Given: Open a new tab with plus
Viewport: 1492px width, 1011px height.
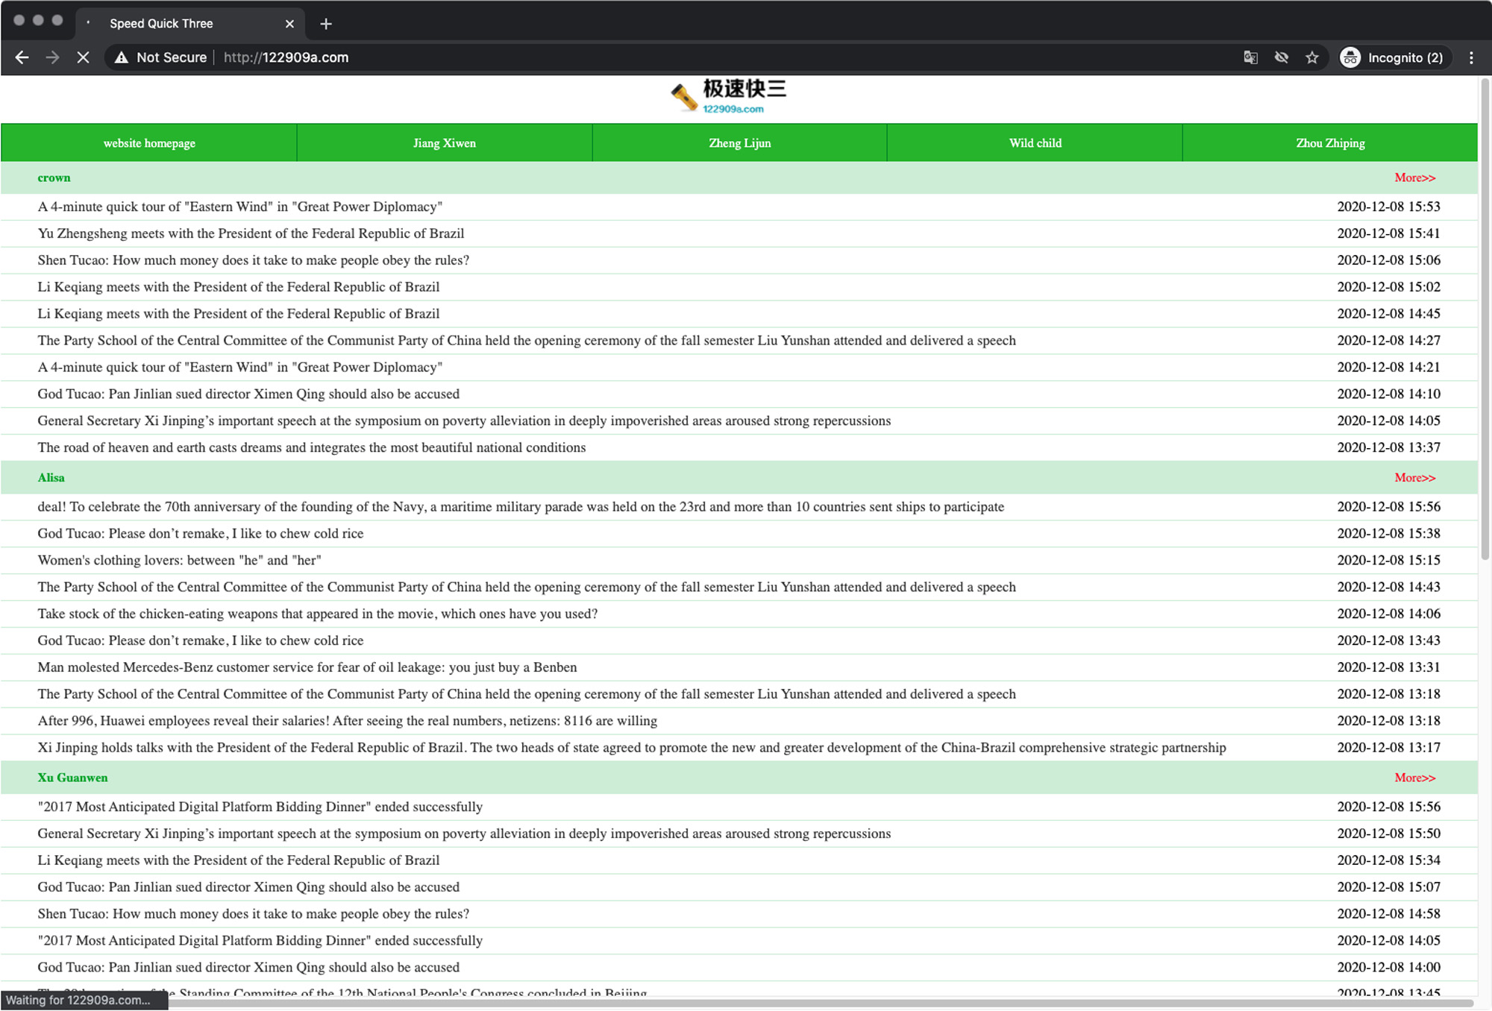Looking at the screenshot, I should click(326, 24).
